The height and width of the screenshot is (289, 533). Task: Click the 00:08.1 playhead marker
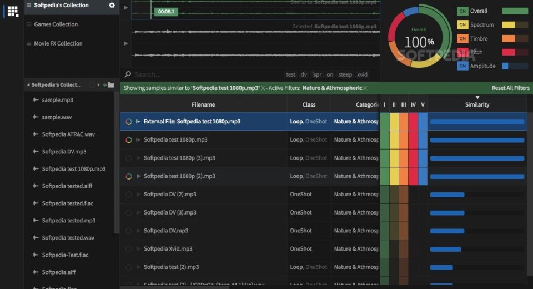[x=166, y=12]
